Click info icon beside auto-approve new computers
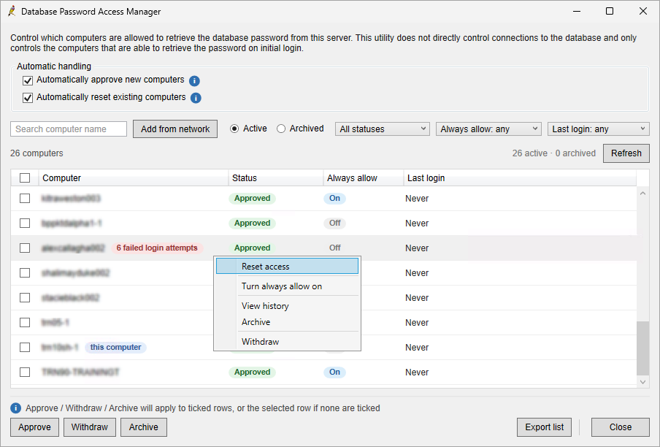The width and height of the screenshot is (660, 447). point(194,80)
